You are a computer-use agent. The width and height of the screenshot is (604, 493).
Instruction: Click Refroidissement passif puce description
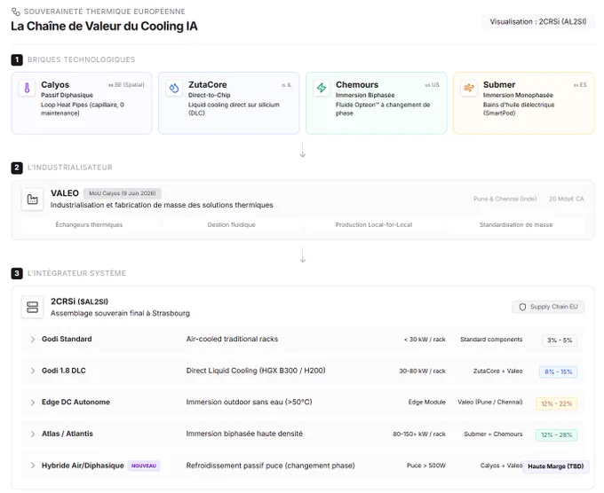(270, 466)
